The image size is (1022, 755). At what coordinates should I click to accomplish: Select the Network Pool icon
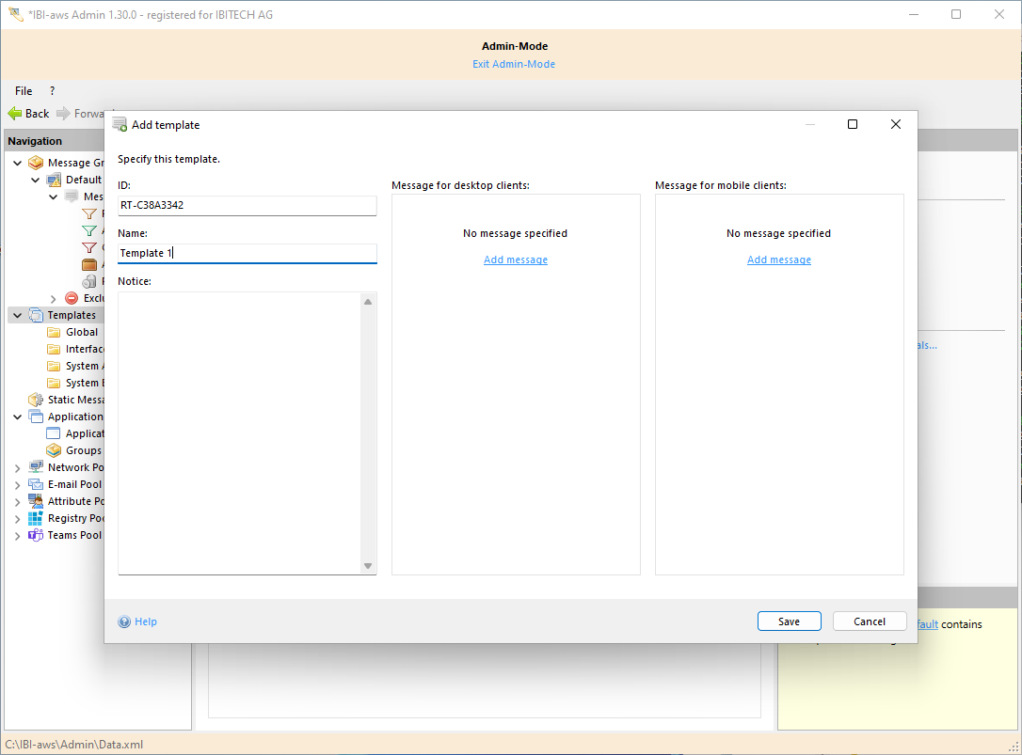tap(36, 467)
